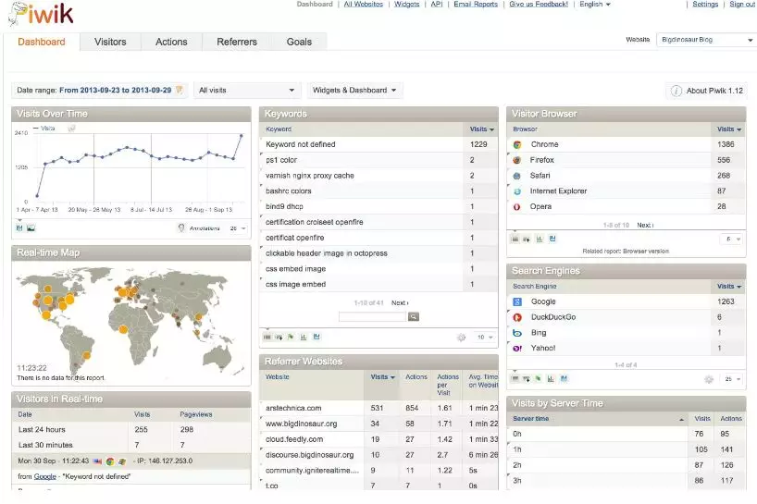
Task: Click the info icon next to About Piwik
Action: (676, 91)
